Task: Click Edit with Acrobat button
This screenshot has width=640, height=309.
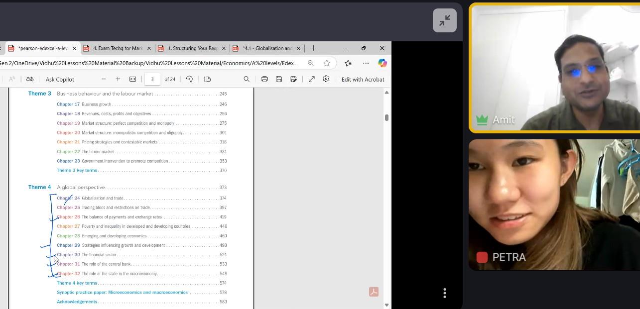Action: [363, 80]
